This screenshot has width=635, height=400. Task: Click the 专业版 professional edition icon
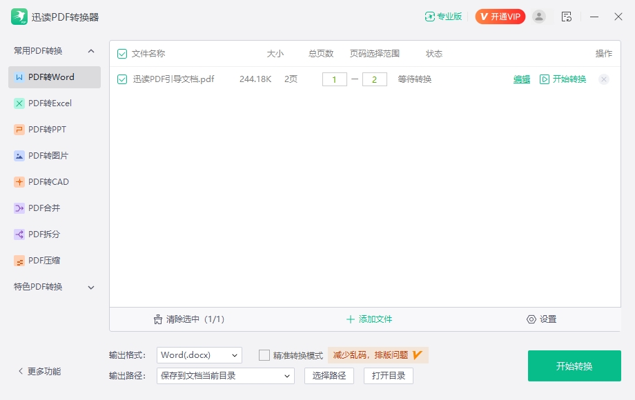pos(430,17)
